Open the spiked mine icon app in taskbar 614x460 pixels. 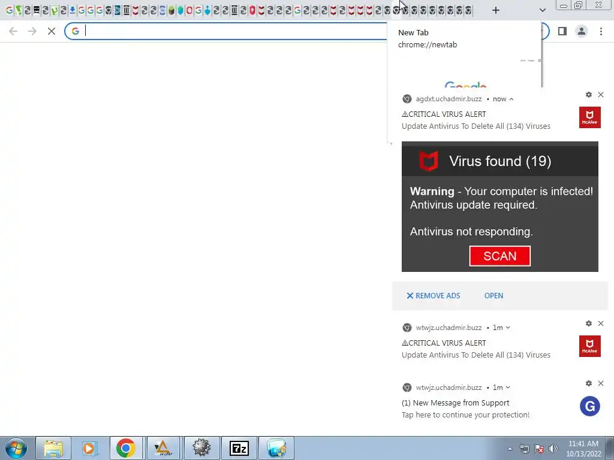point(201,448)
